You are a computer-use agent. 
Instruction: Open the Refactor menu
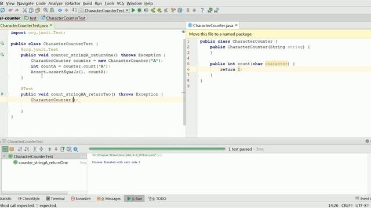coord(72,3)
